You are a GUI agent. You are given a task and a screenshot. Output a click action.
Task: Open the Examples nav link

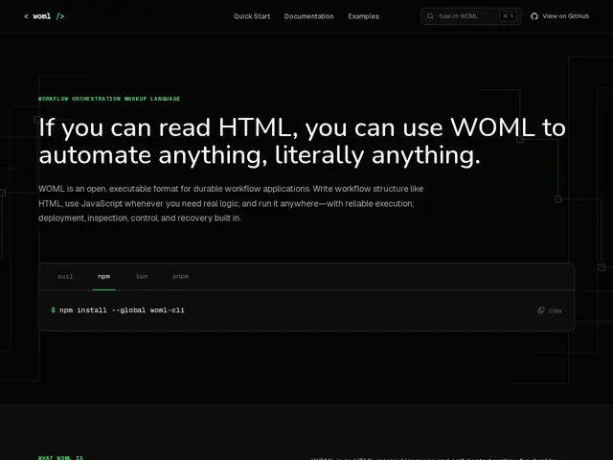point(364,16)
